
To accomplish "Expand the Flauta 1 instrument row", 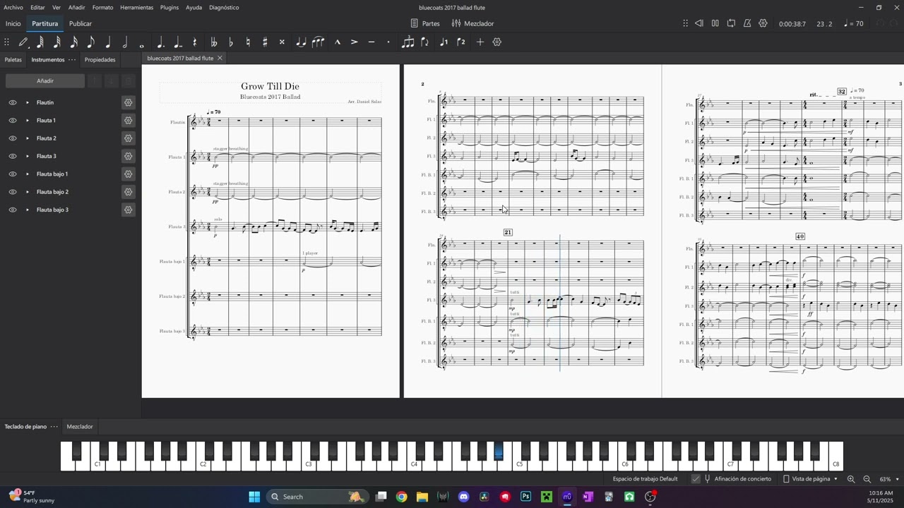I will click(x=28, y=121).
